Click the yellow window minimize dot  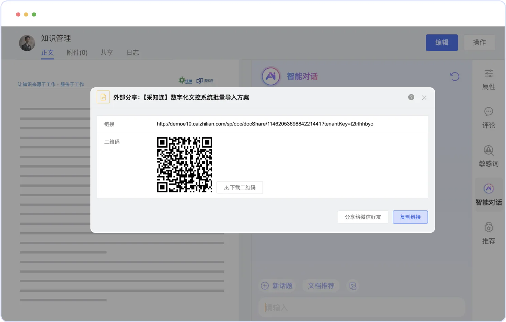pyautogui.click(x=26, y=14)
